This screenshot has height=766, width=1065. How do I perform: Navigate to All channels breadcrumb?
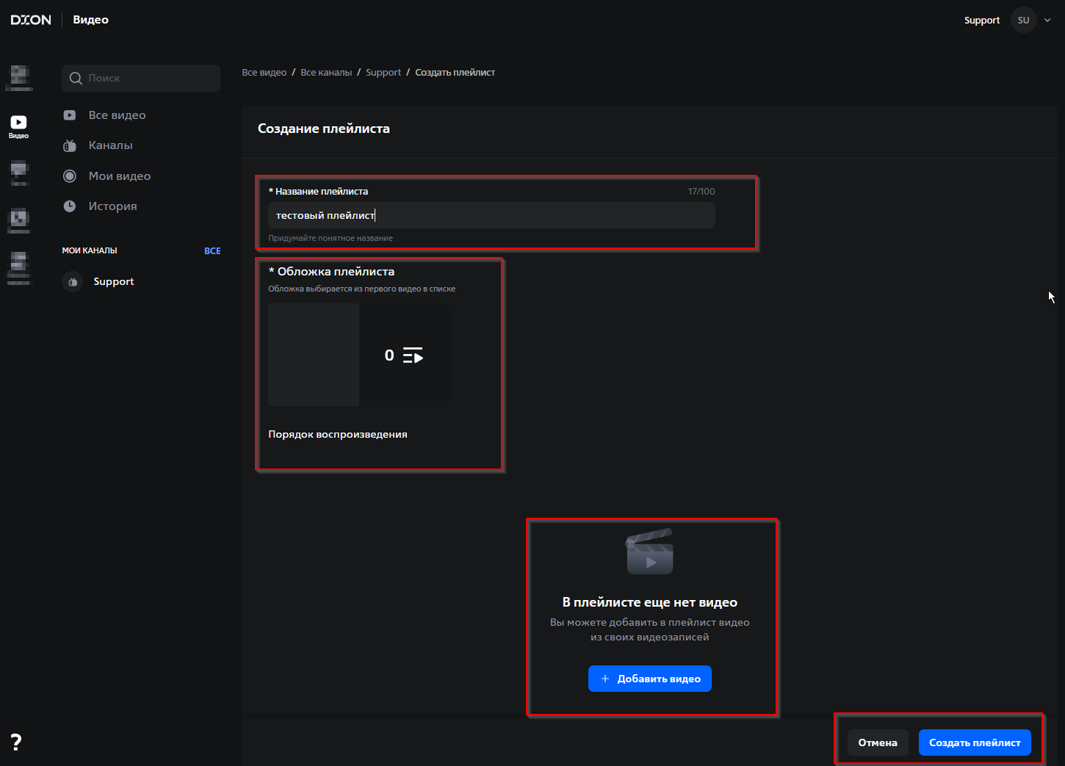(326, 73)
